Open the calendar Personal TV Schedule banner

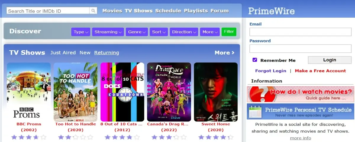pos(300,111)
